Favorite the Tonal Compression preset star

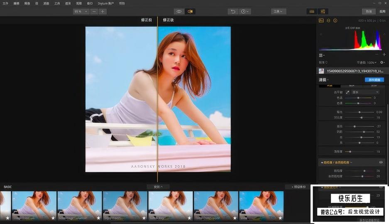point(235,218)
